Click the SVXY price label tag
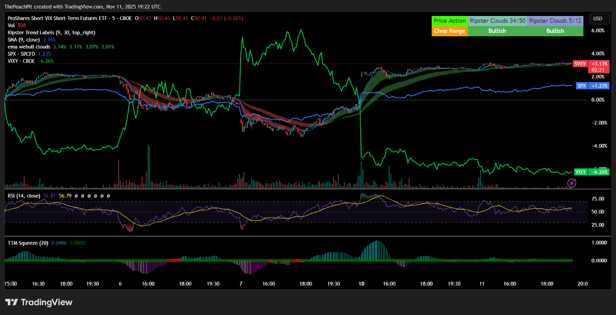Image resolution: width=616 pixels, height=315 pixels. 580,64
